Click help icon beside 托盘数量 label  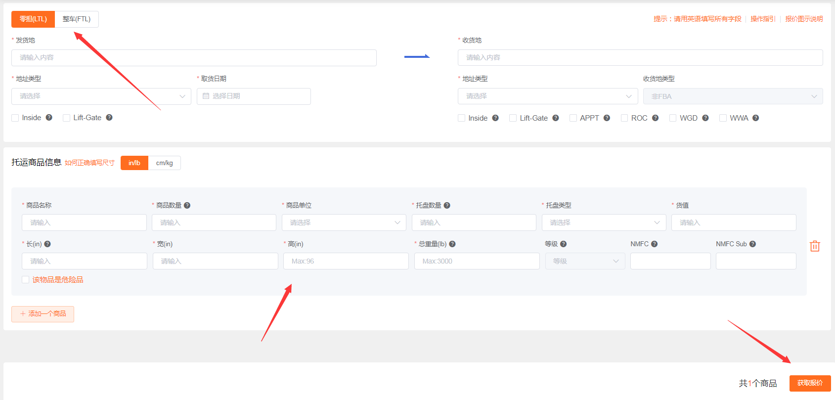447,206
